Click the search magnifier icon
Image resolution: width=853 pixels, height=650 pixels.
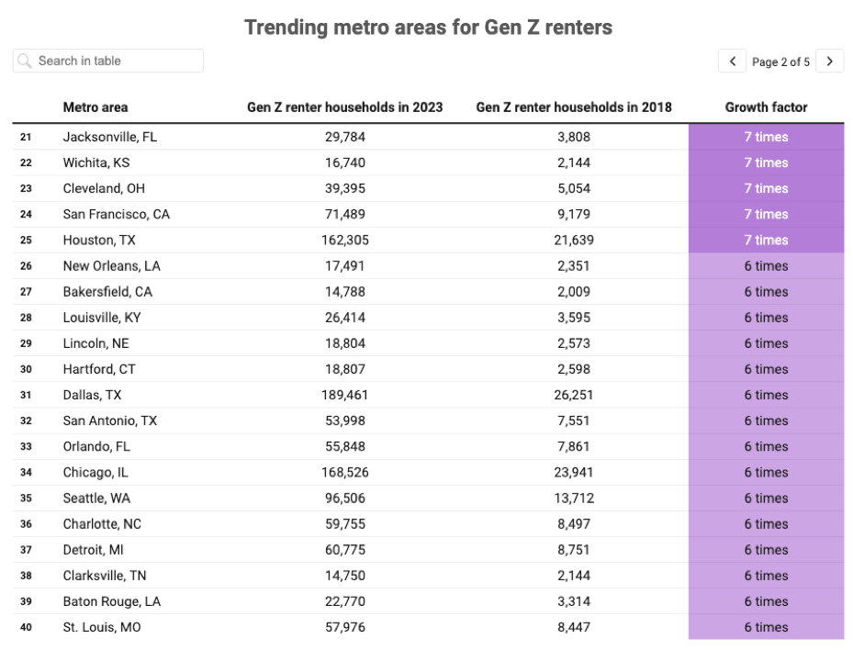point(25,61)
